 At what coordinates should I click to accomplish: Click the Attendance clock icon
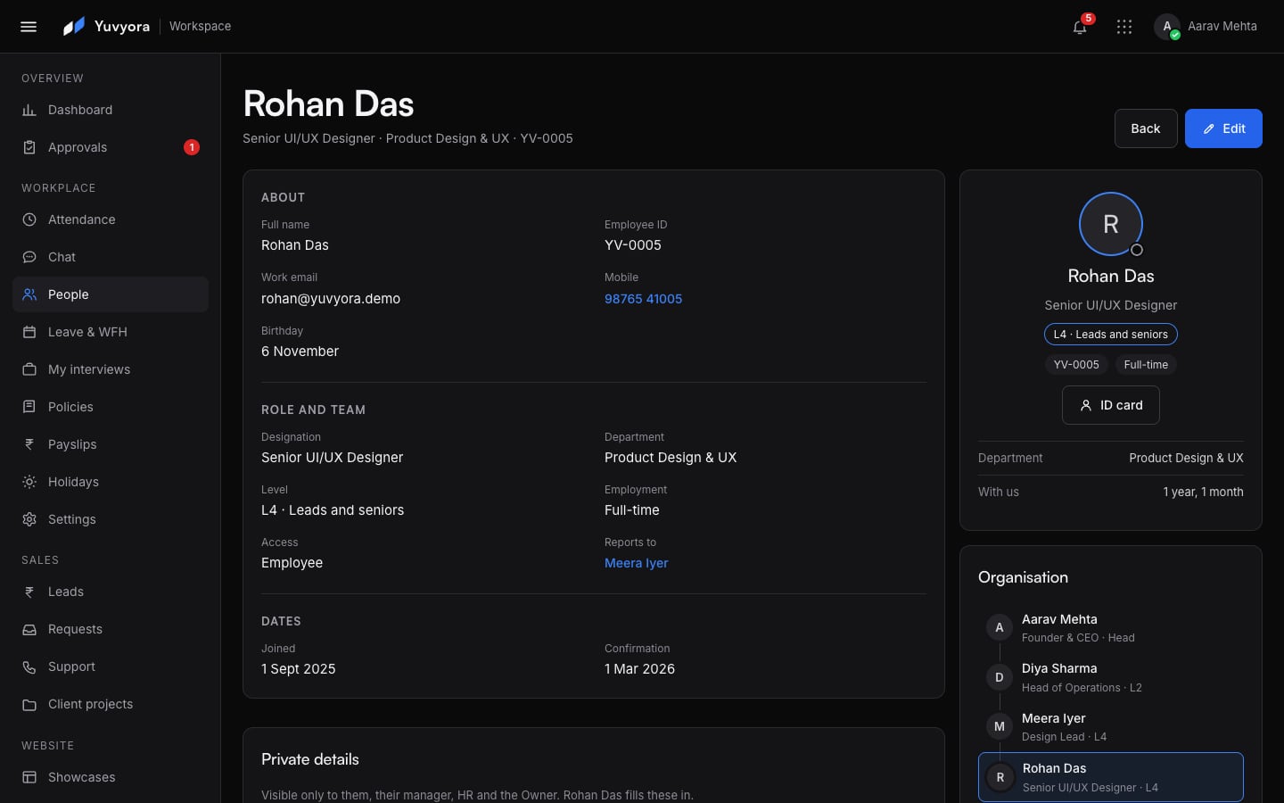[29, 219]
